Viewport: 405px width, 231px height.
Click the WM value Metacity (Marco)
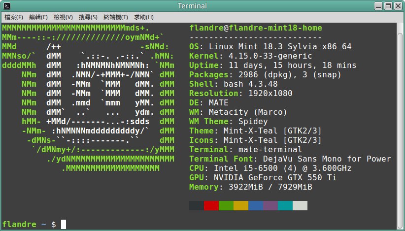[x=248, y=112]
